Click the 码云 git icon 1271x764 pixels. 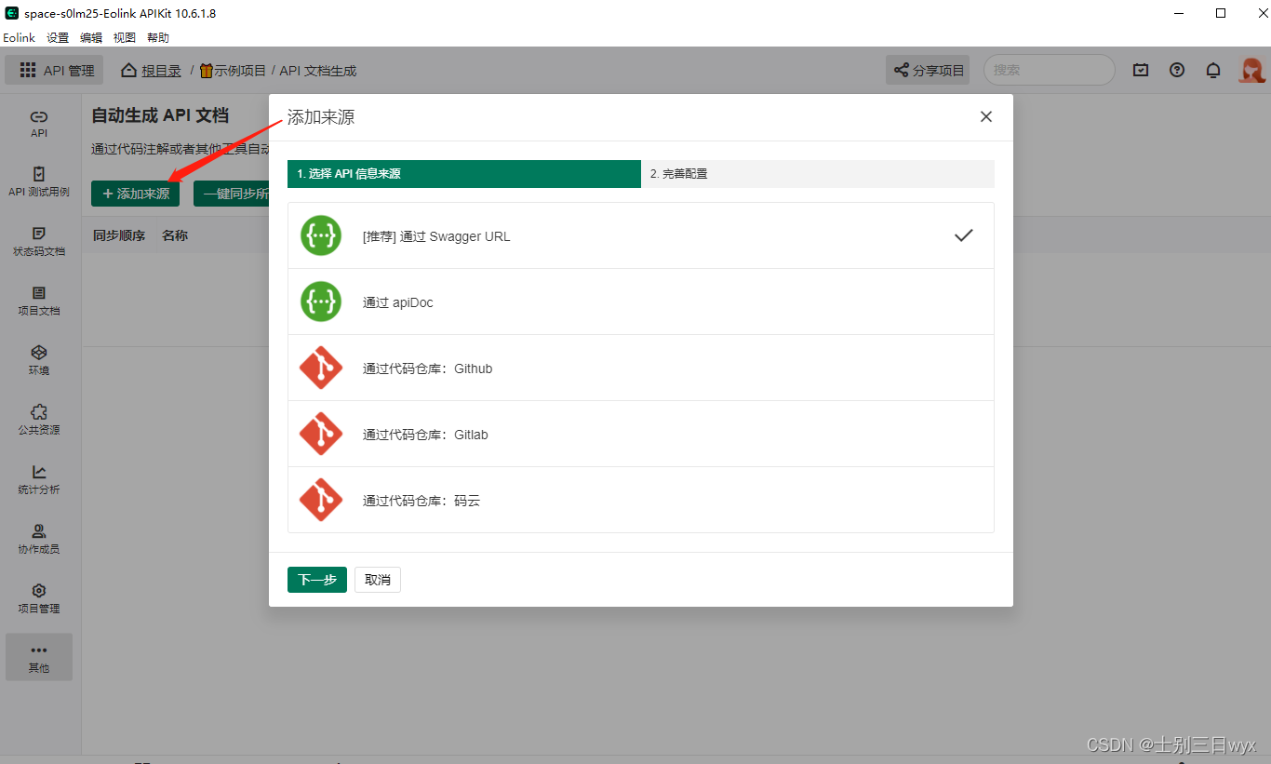tap(321, 501)
